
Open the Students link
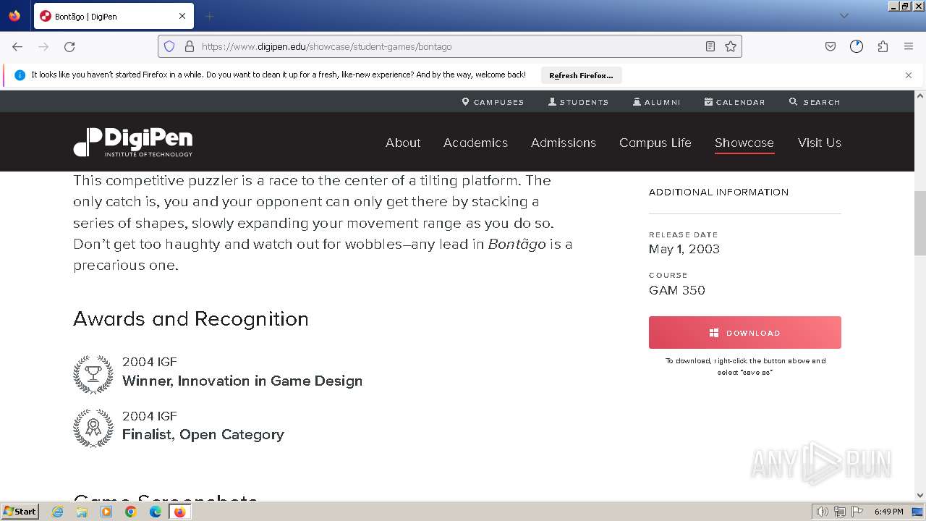[578, 102]
